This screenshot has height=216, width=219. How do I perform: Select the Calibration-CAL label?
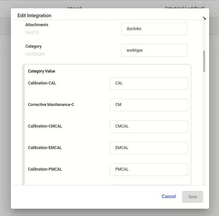pos(42,83)
